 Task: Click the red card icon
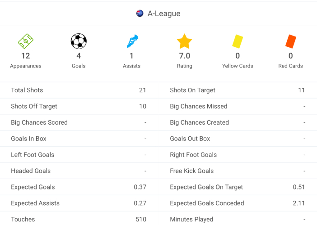tap(290, 41)
